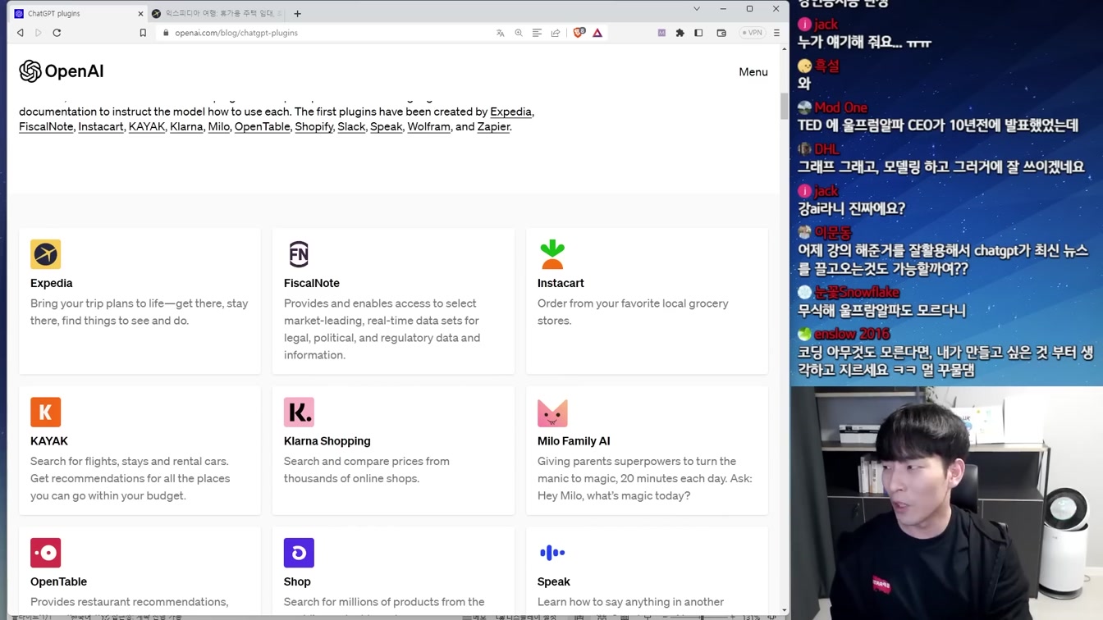Click the Instacart carrot icon
The image size is (1103, 620).
(552, 254)
